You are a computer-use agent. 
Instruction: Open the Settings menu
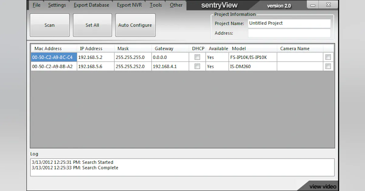[57, 5]
